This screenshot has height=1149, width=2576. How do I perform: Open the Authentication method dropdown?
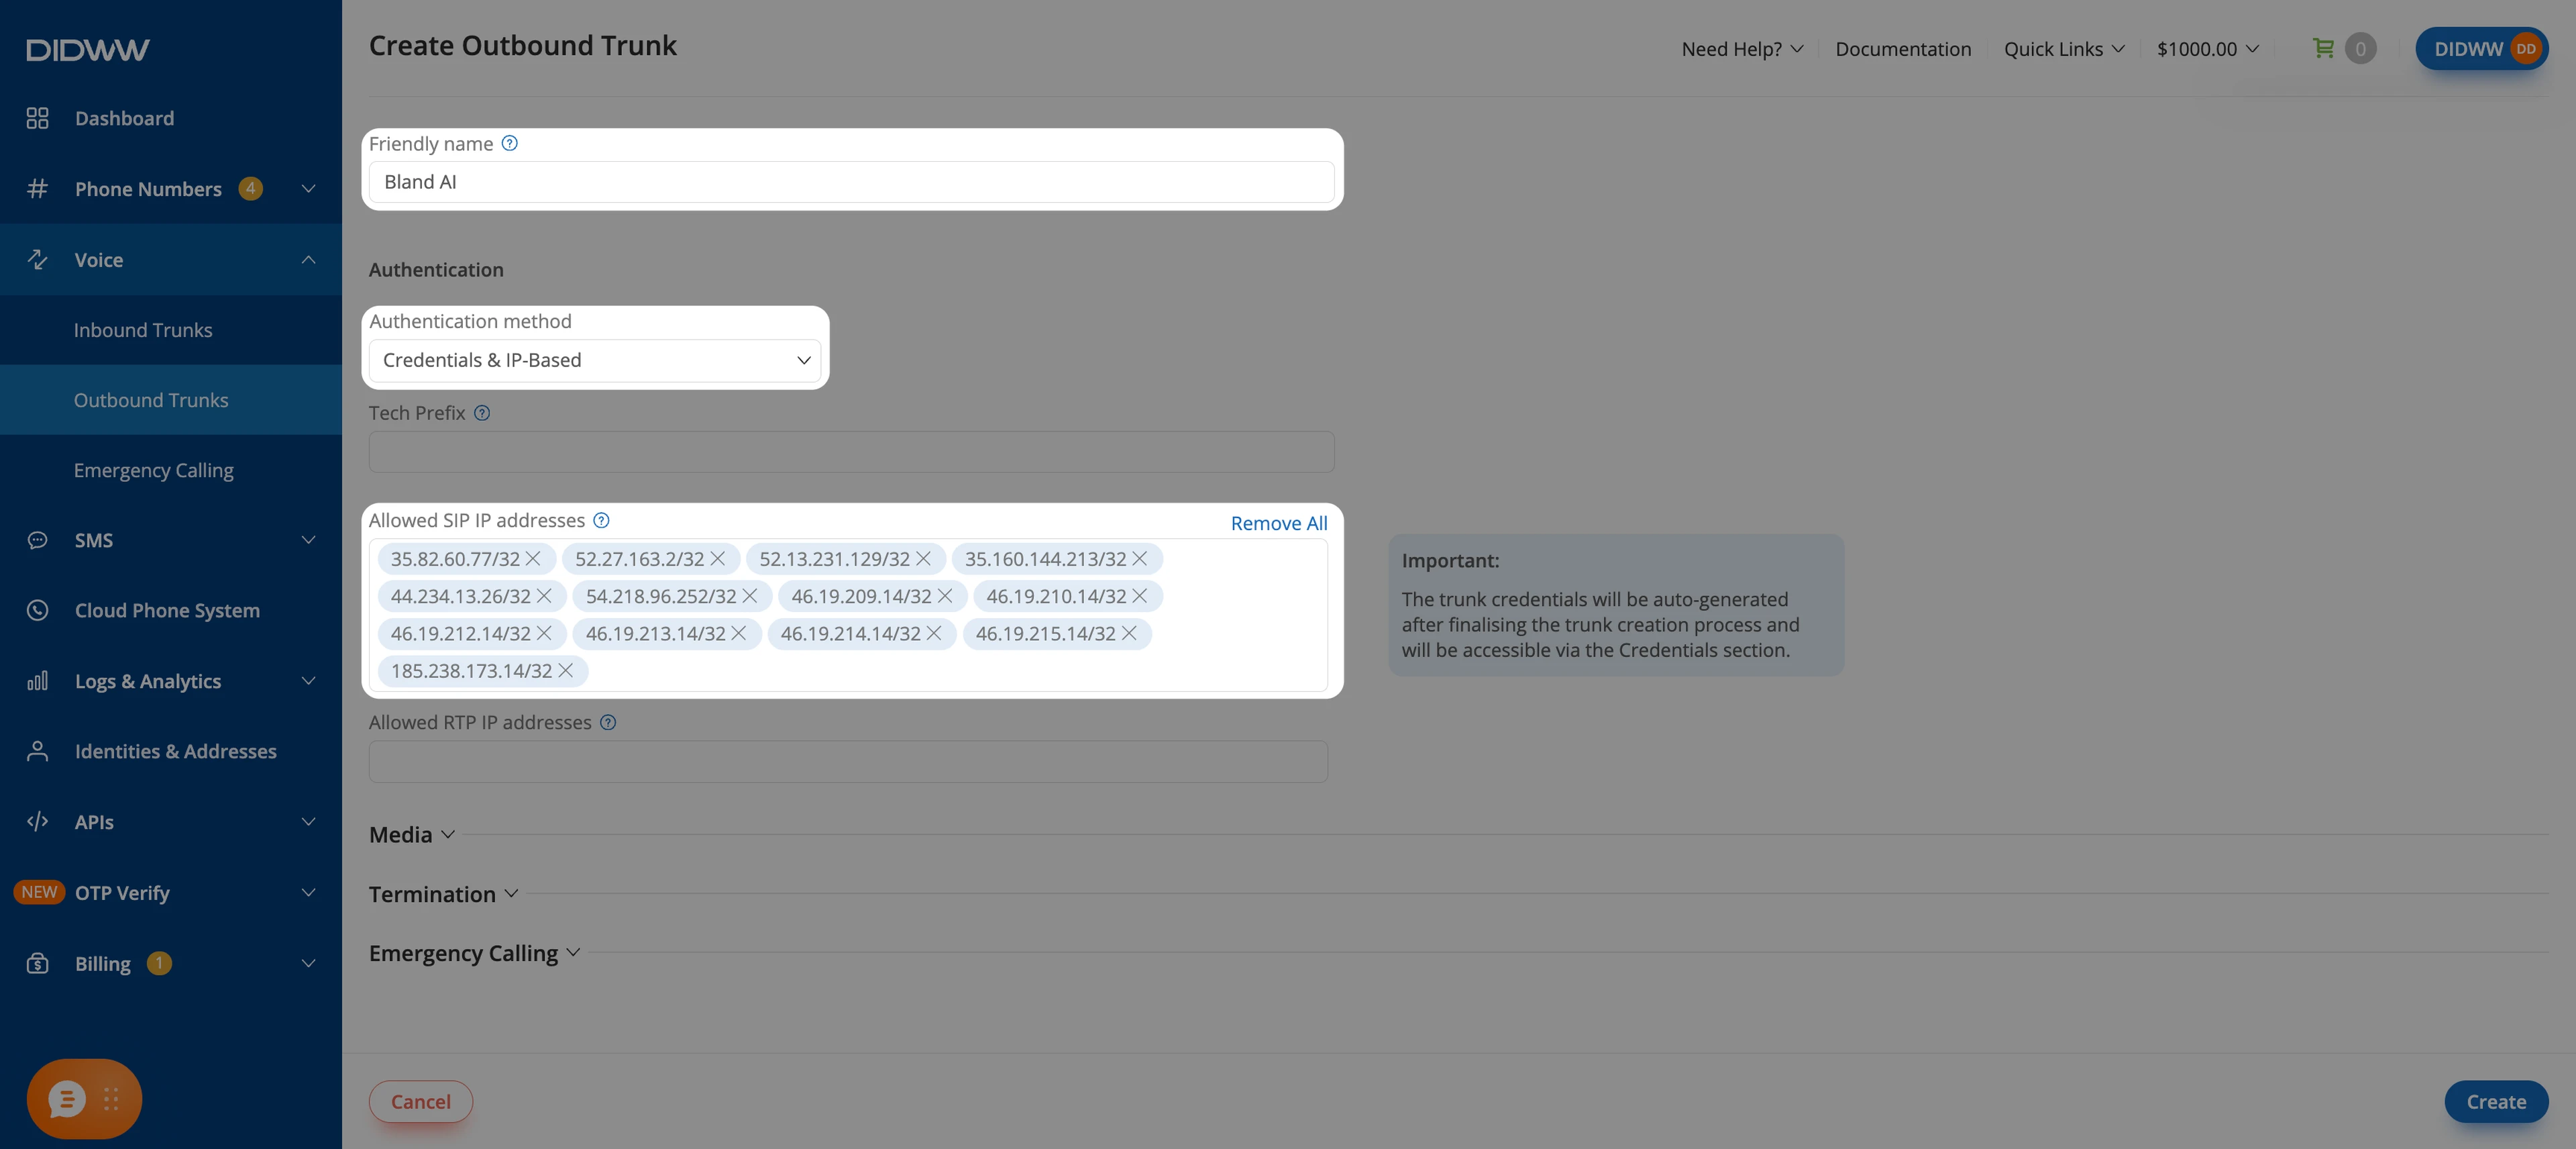point(595,360)
